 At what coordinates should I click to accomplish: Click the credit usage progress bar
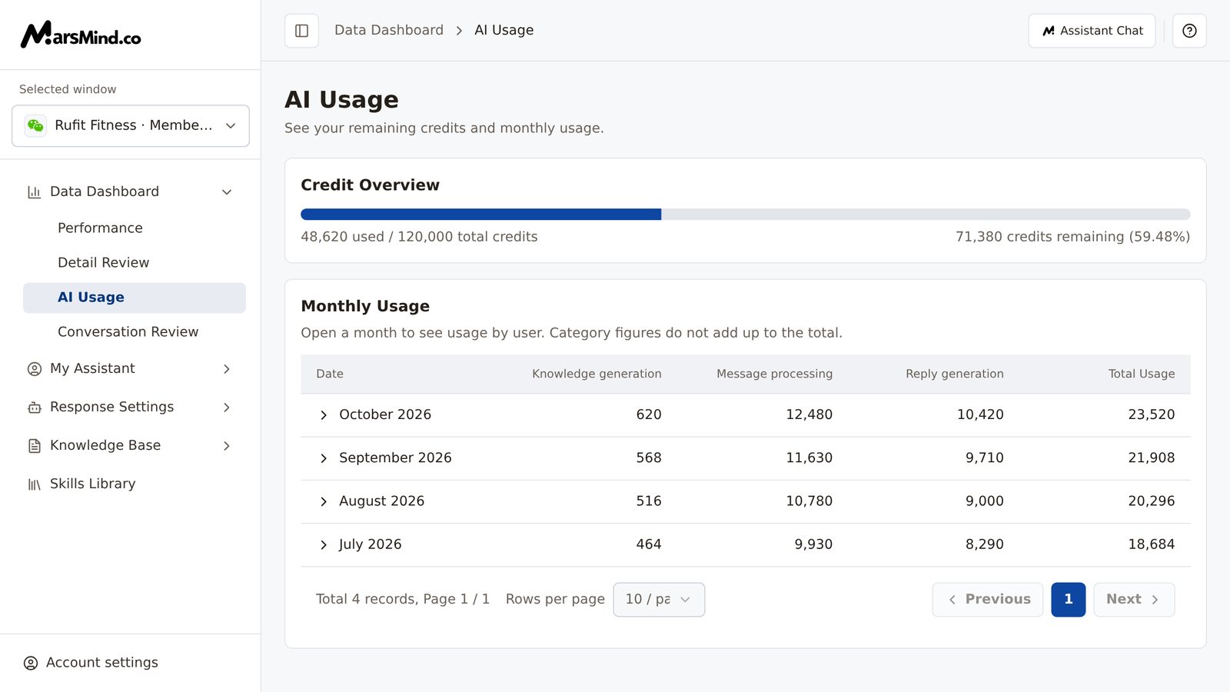point(745,215)
